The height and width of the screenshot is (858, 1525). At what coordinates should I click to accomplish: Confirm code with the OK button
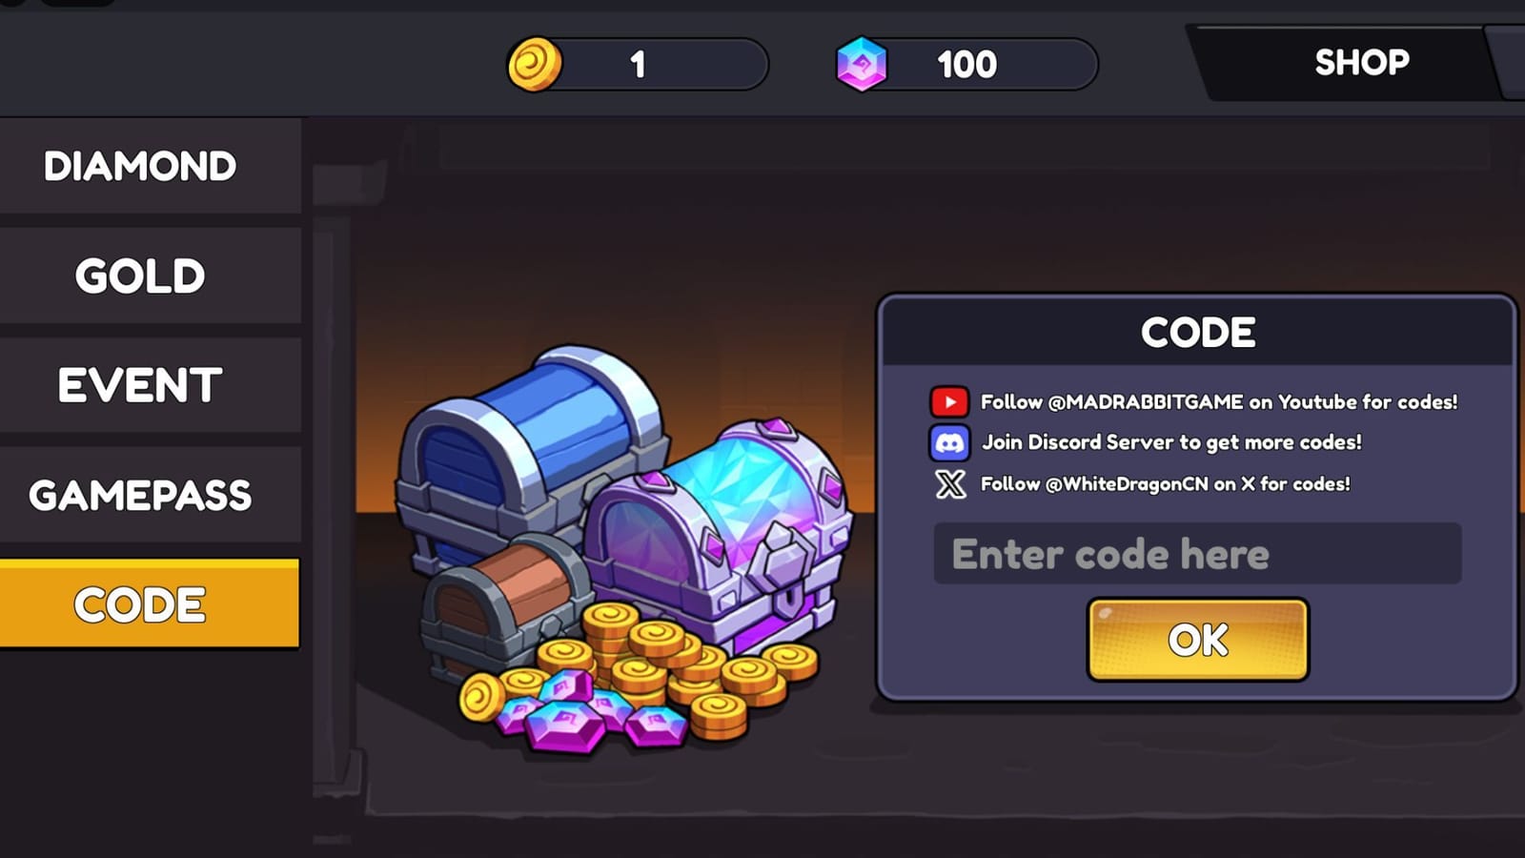[1198, 640]
